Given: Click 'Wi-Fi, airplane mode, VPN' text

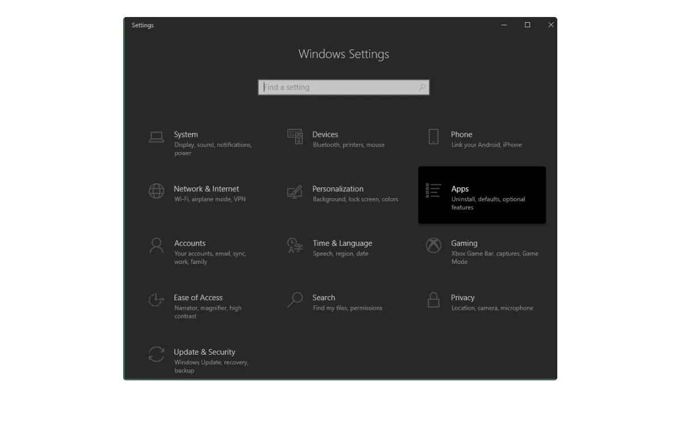Looking at the screenshot, I should click(x=210, y=199).
